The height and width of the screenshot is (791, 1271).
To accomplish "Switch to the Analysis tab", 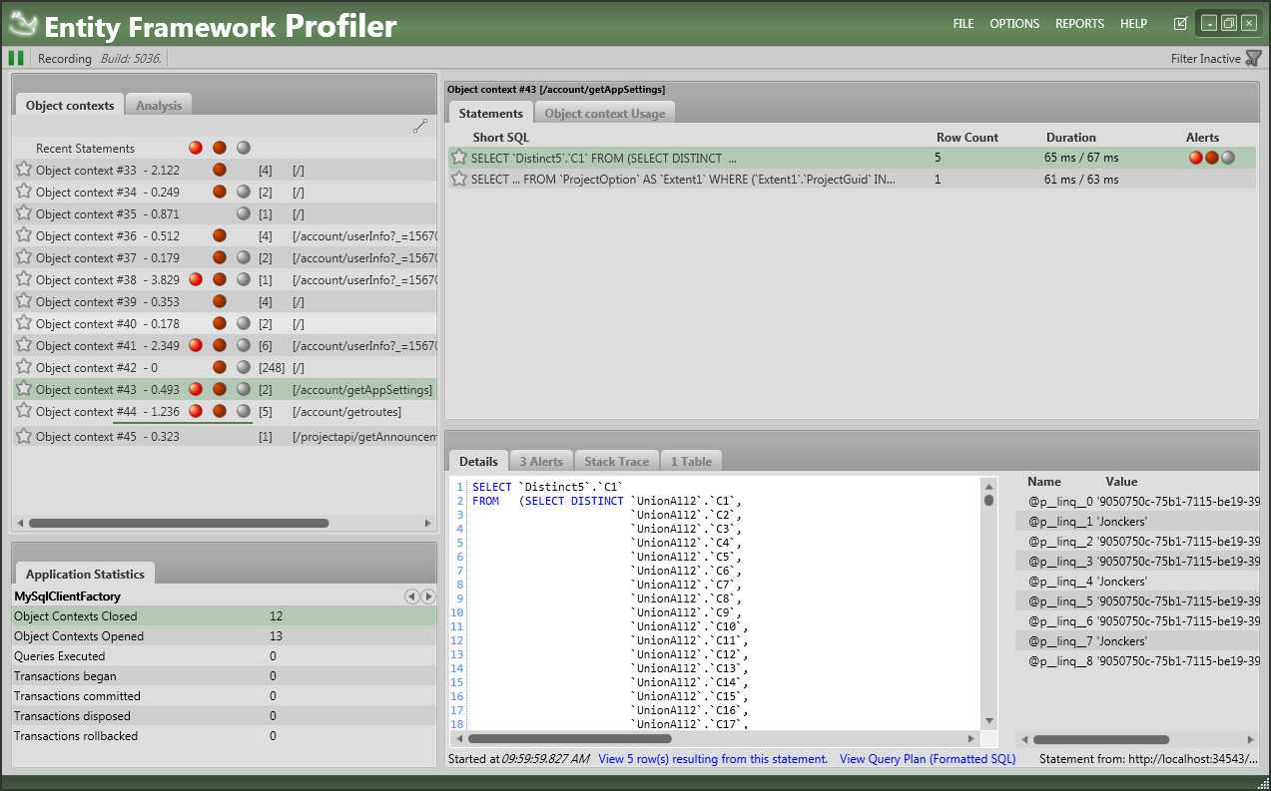I will pos(159,105).
